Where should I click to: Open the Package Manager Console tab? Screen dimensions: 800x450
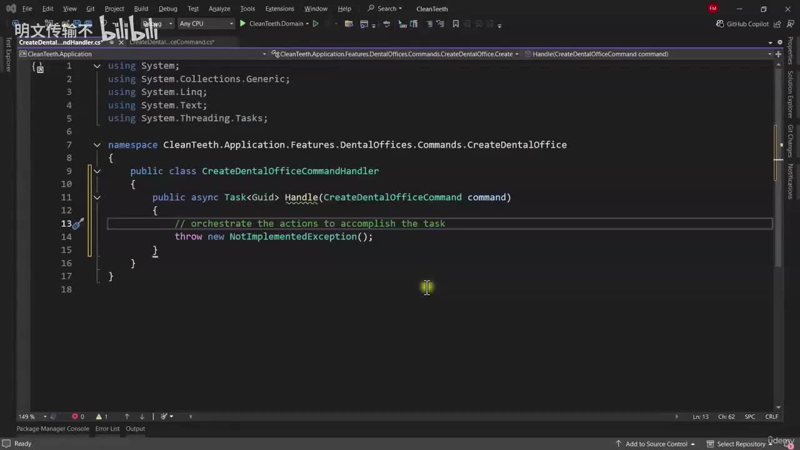[52, 429]
